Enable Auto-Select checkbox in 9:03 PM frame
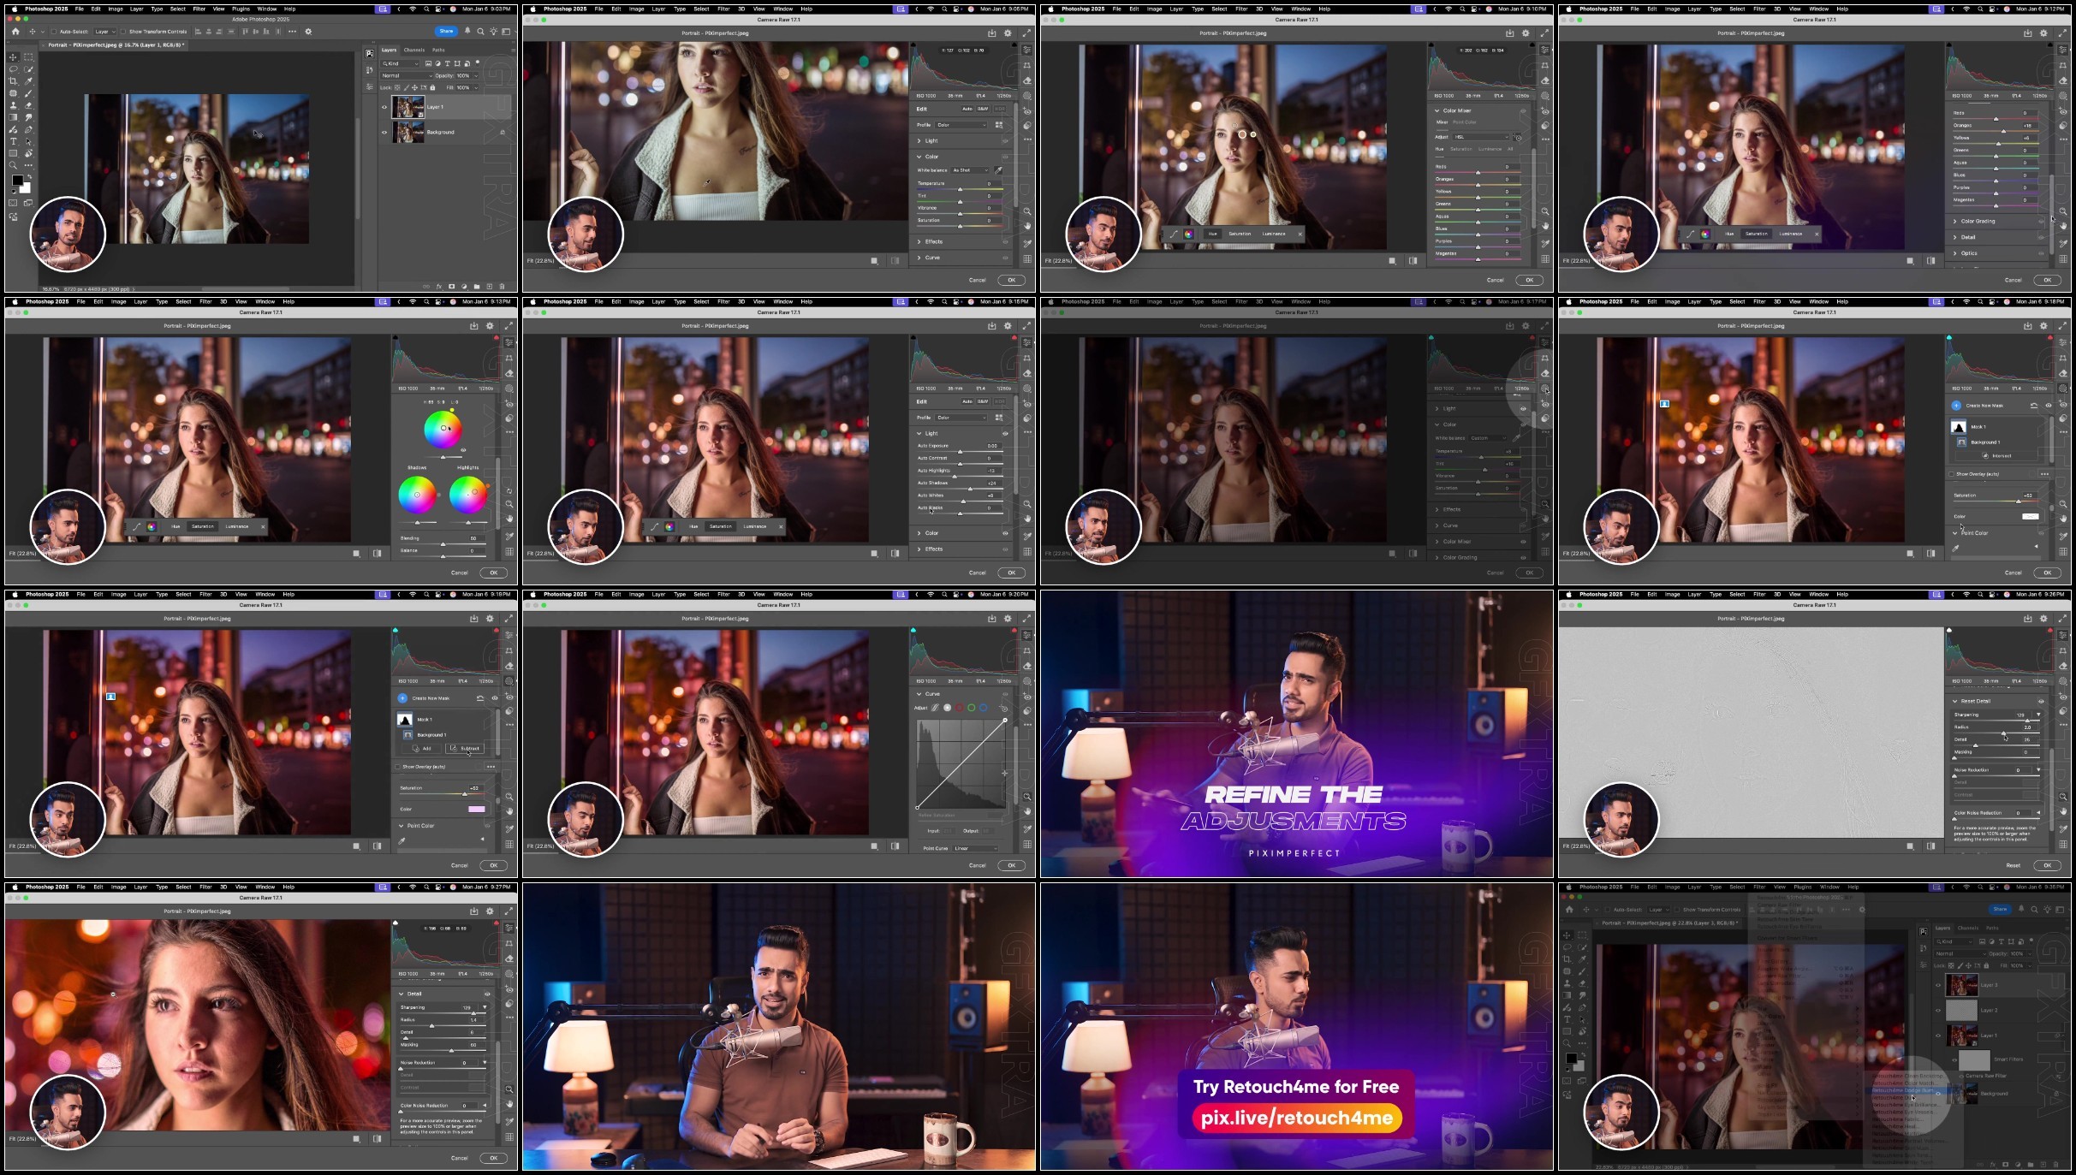 point(54,32)
